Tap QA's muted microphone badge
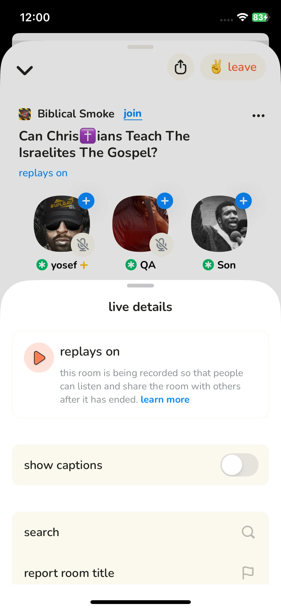The image size is (281, 610). click(161, 245)
